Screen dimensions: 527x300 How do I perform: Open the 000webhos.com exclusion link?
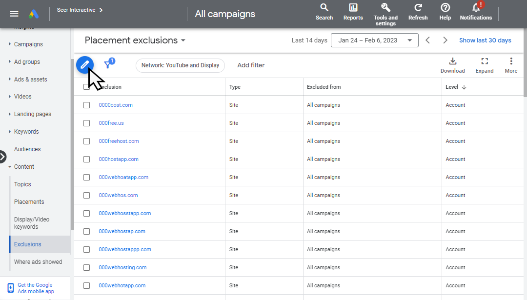(x=118, y=195)
